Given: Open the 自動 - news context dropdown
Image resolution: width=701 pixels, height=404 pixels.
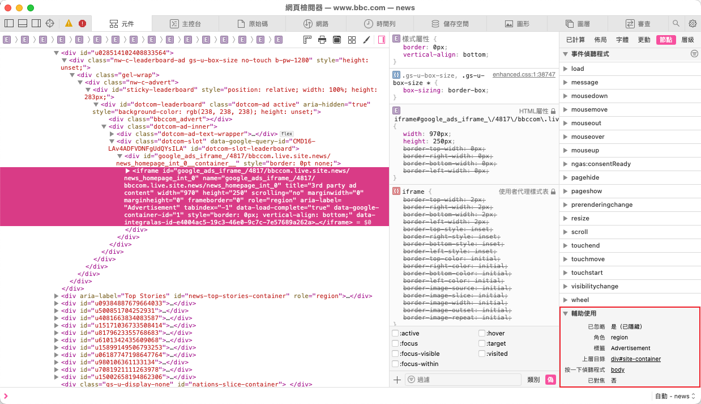Looking at the screenshot, I should tap(676, 396).
